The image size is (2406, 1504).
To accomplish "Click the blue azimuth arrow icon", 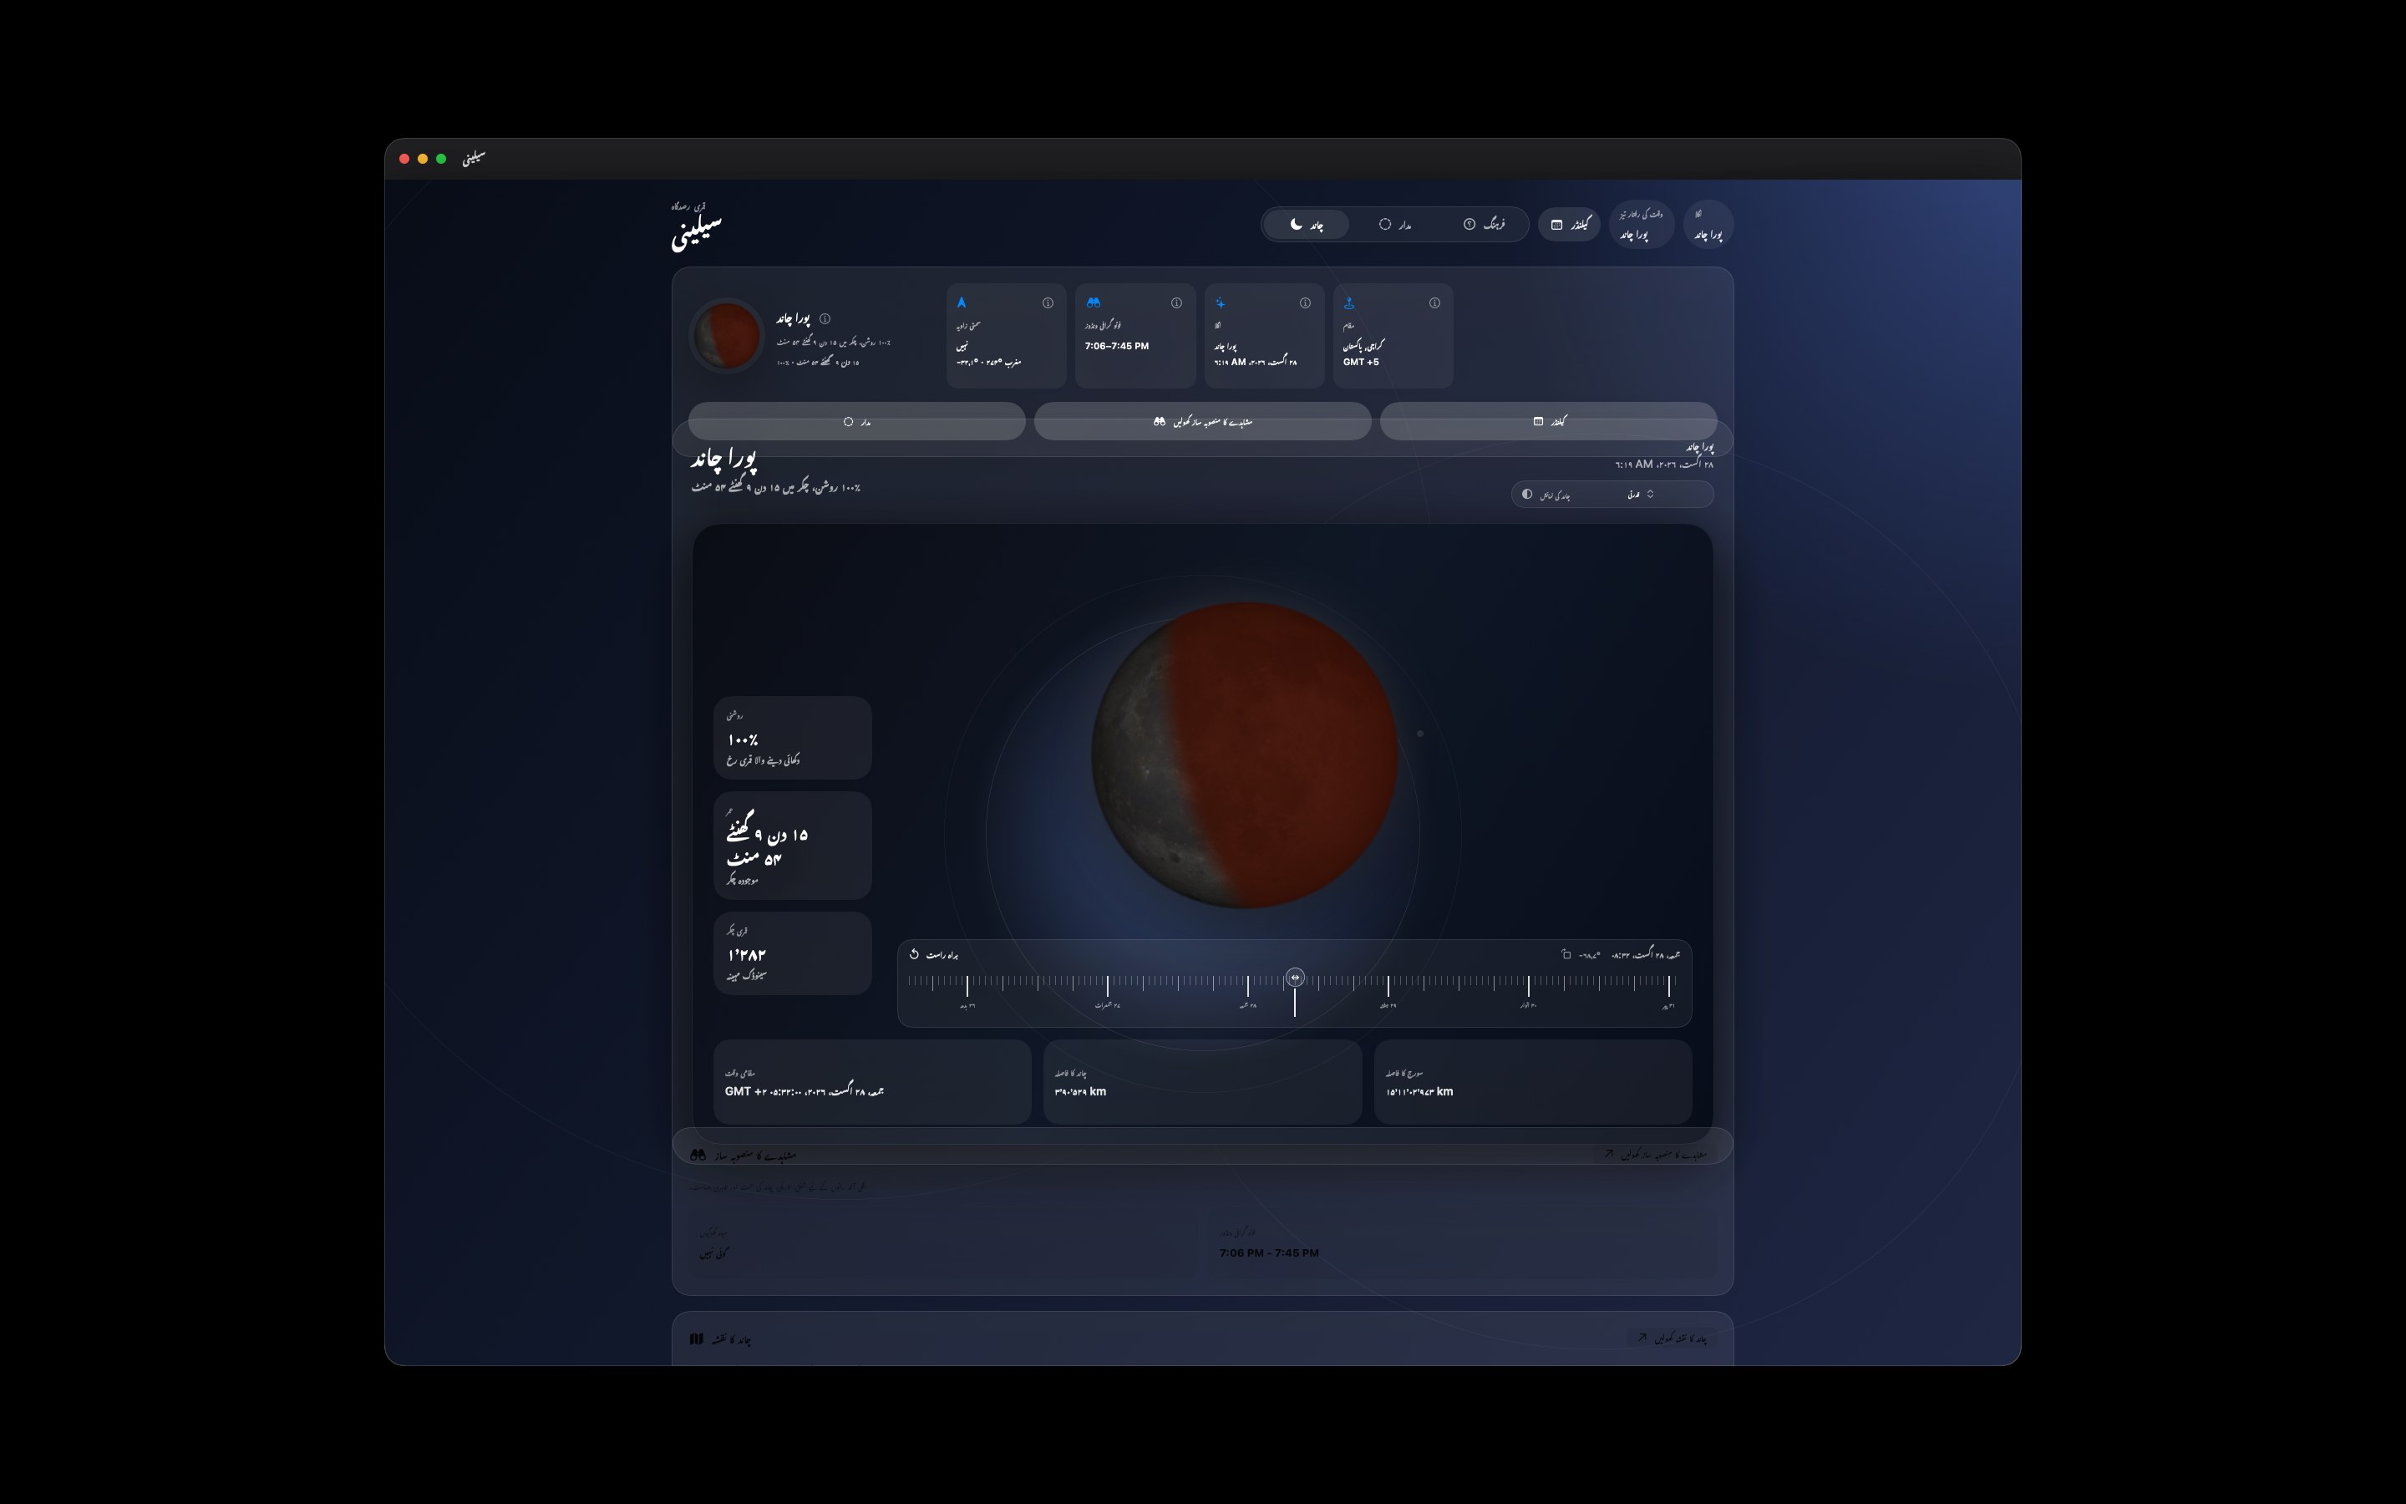I will pos(962,302).
